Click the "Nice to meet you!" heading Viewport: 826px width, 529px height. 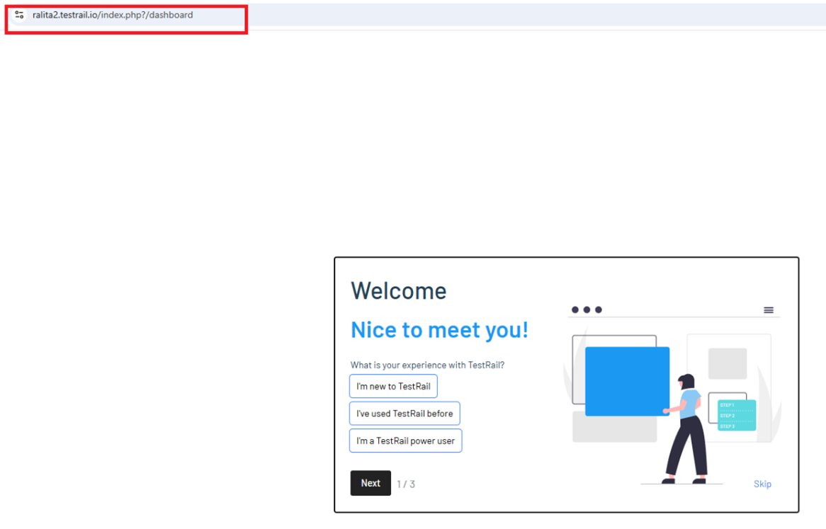[439, 330]
